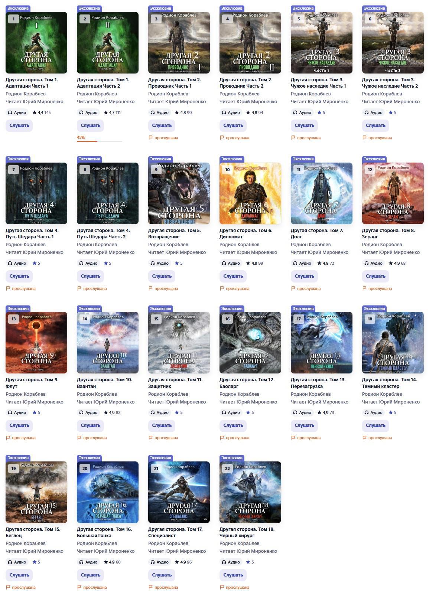Click the Слушать button for Адаптация Часть 1
Screen dimensions: 439x591
coord(19,125)
